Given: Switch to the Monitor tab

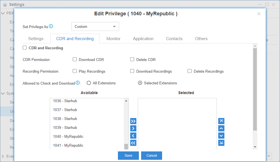Looking at the screenshot, I should [113, 39].
